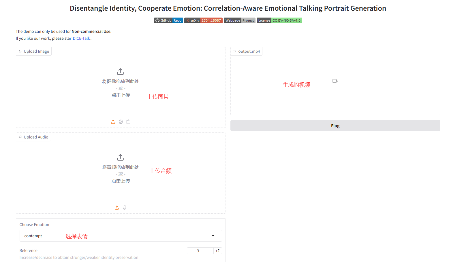Open the GitHub Repo badge

(168, 20)
